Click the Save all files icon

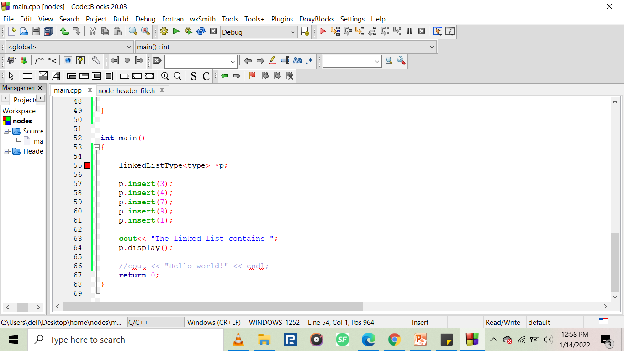(48, 32)
